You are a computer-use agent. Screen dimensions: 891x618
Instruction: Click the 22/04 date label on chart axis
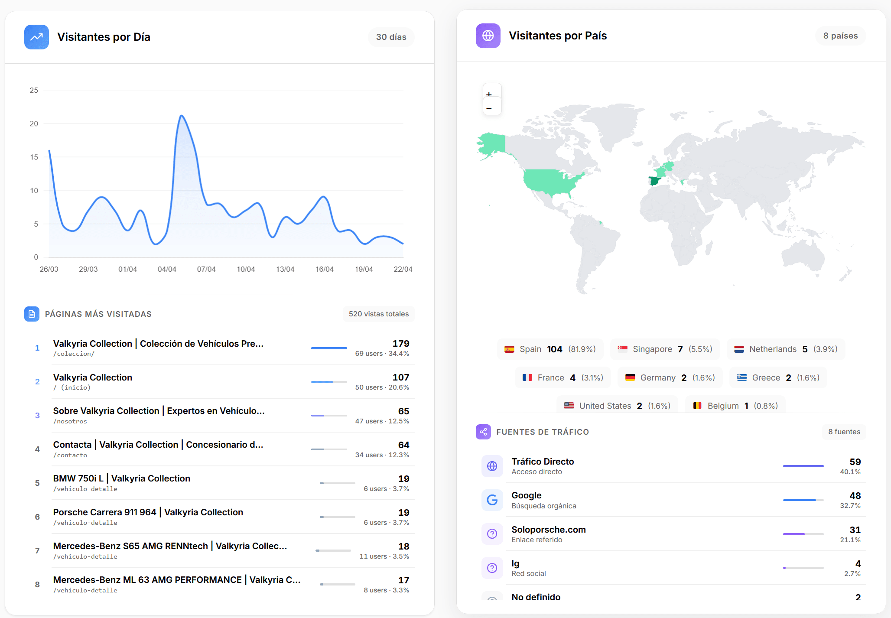(x=403, y=269)
